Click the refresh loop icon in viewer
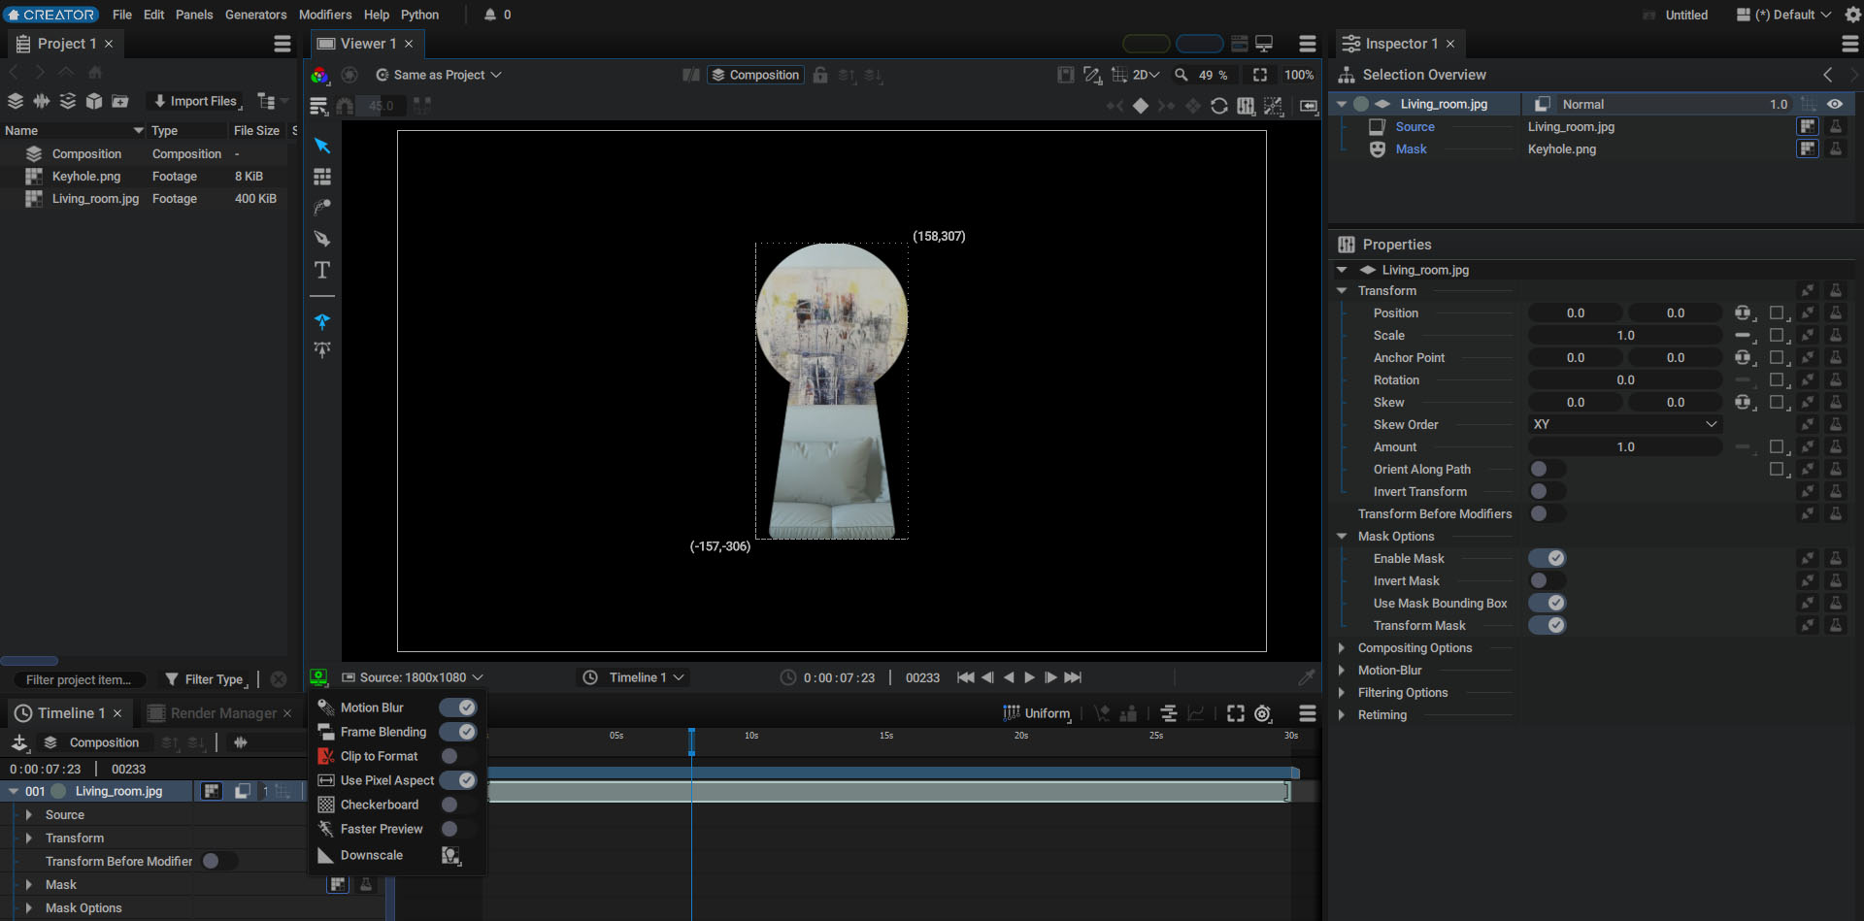1864x921 pixels. (1219, 106)
